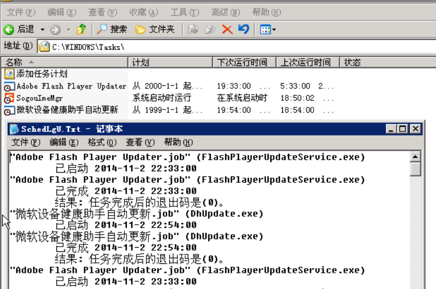Open the 高级(N) advanced menu
The width and height of the screenshot is (436, 289).
[226, 12]
